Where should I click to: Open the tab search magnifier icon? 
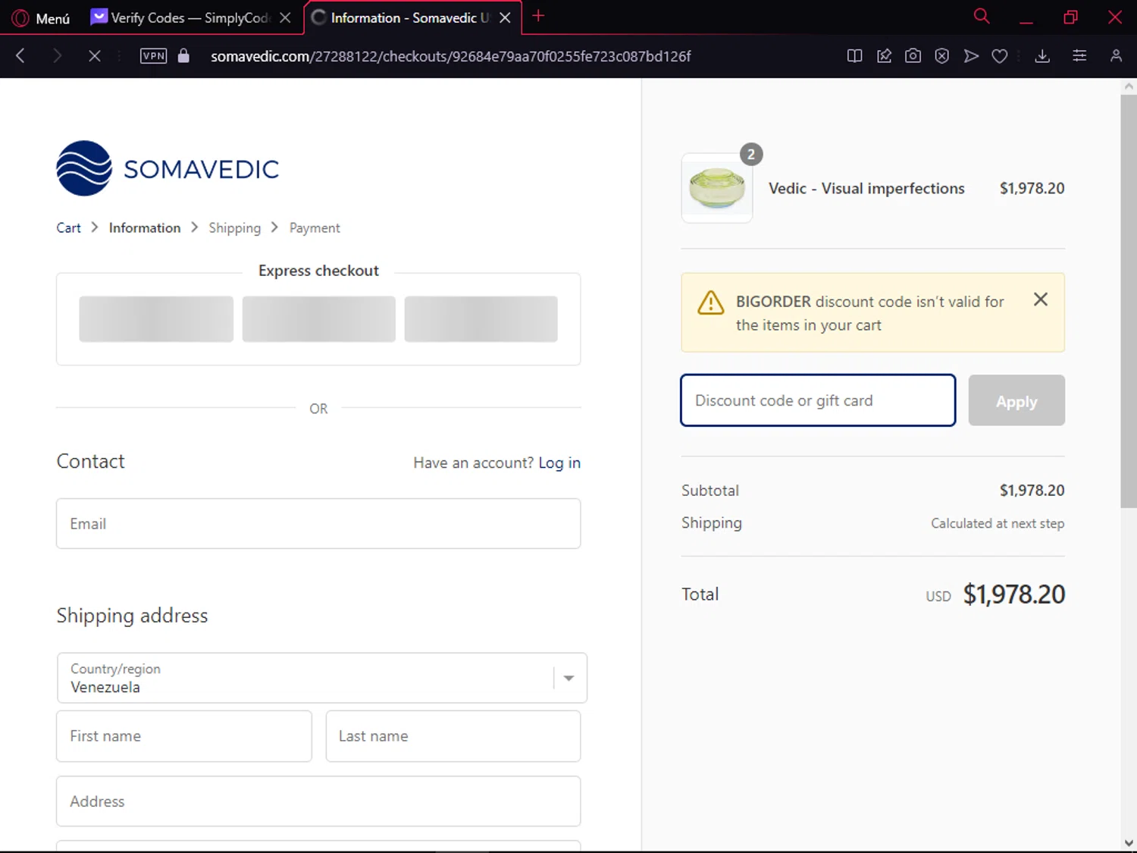pyautogui.click(x=982, y=16)
